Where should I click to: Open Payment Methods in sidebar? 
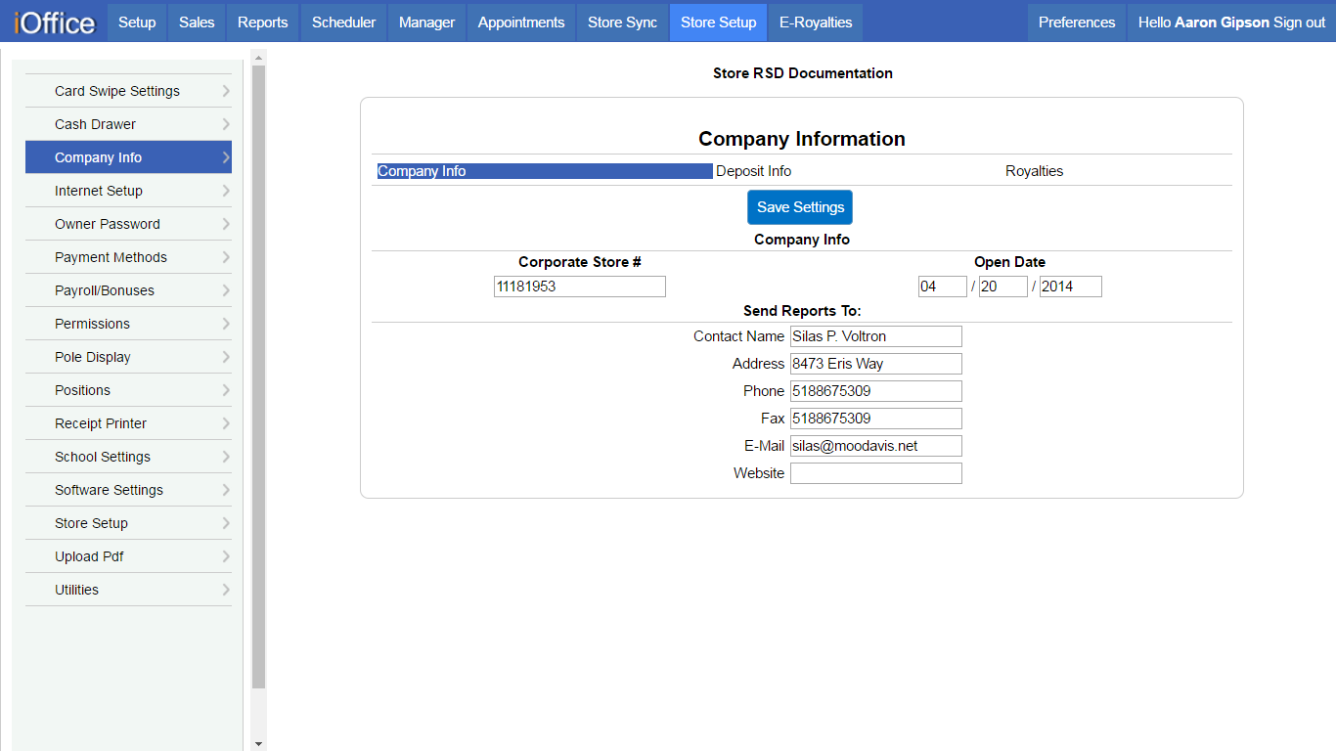(x=128, y=257)
